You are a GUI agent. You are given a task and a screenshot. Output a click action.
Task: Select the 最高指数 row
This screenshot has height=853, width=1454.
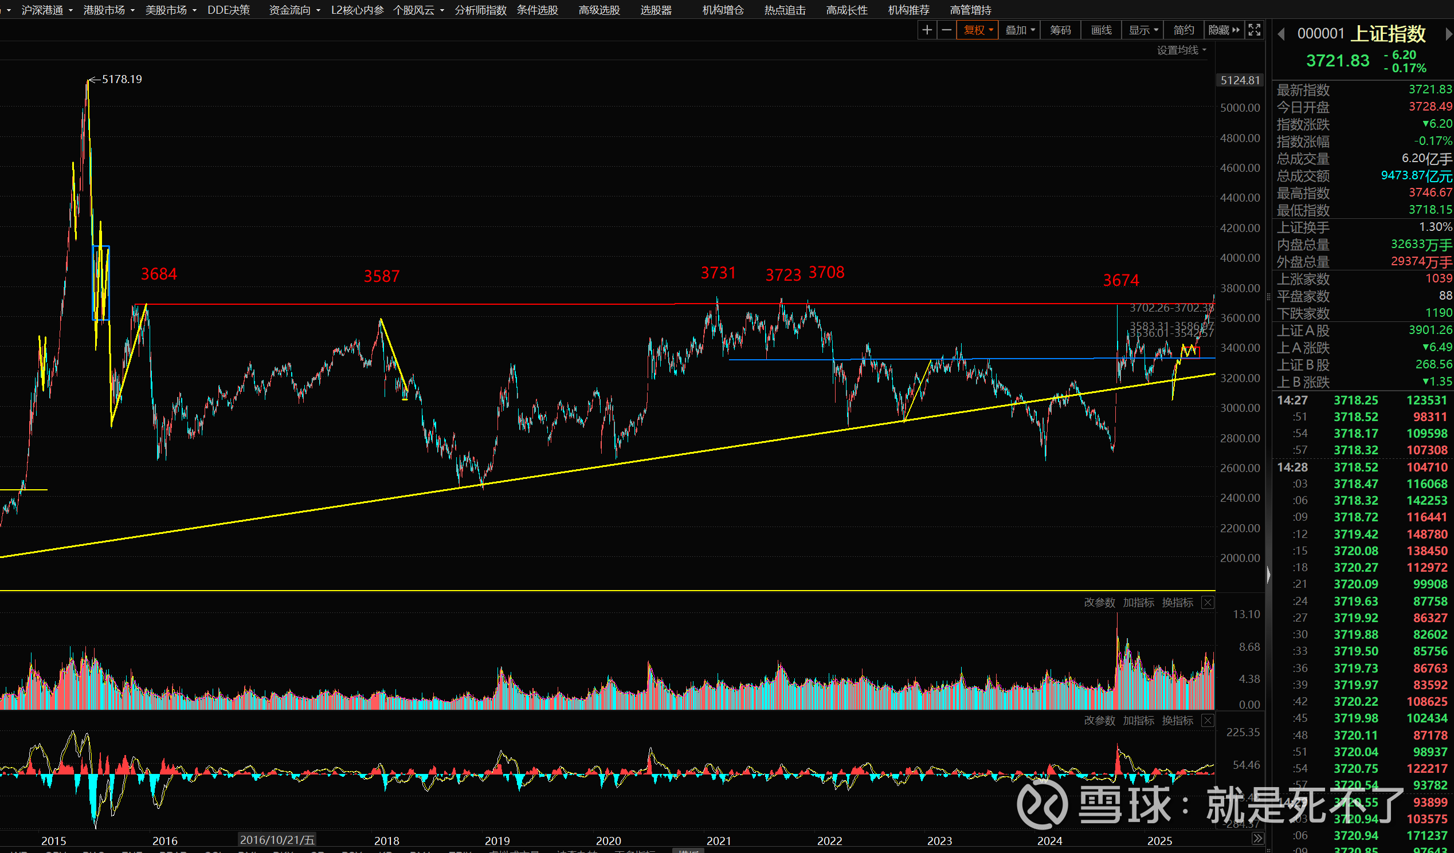(x=1364, y=192)
